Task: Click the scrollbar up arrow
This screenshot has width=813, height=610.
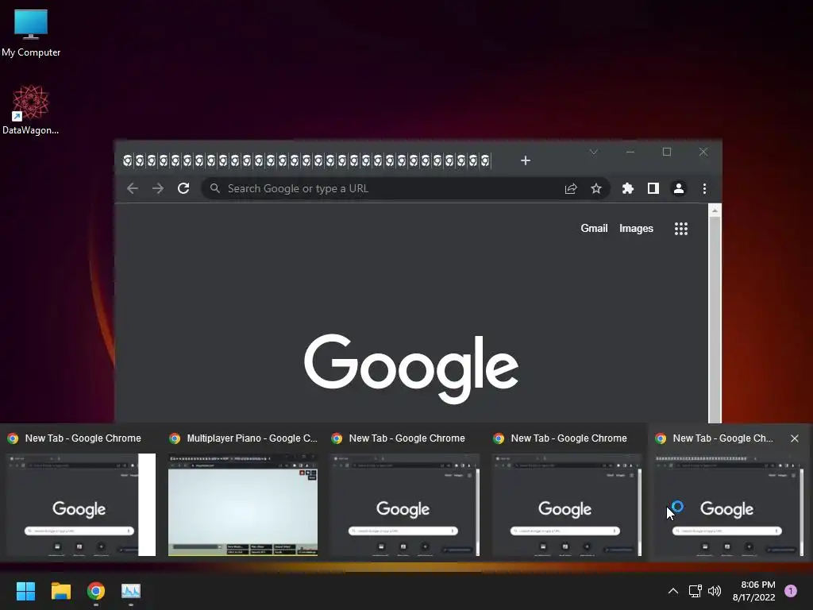Action: click(715, 210)
